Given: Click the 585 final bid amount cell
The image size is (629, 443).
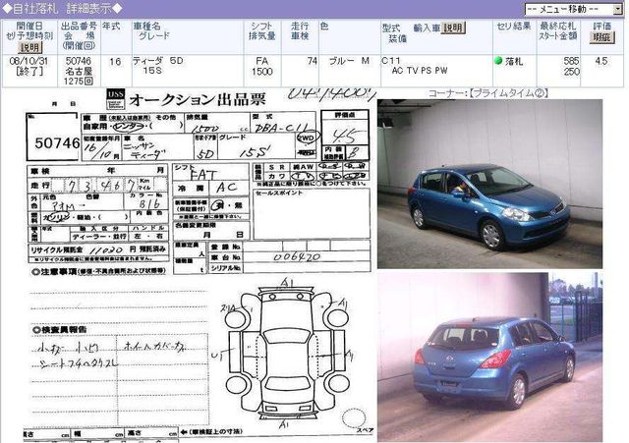Looking at the screenshot, I should [x=570, y=61].
